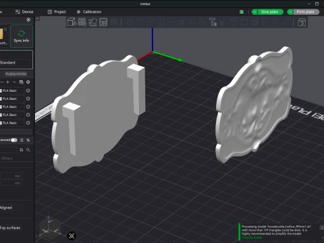
Task: Maximize the window
Action: [317, 3]
